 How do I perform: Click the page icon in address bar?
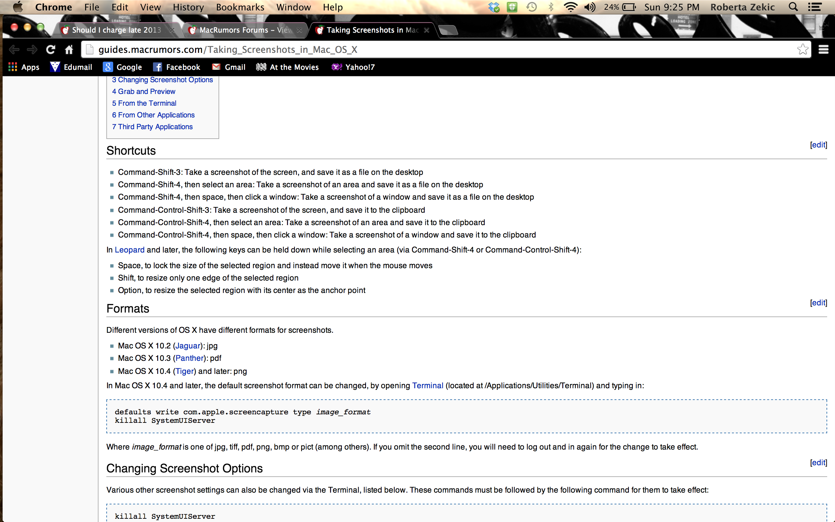click(90, 49)
